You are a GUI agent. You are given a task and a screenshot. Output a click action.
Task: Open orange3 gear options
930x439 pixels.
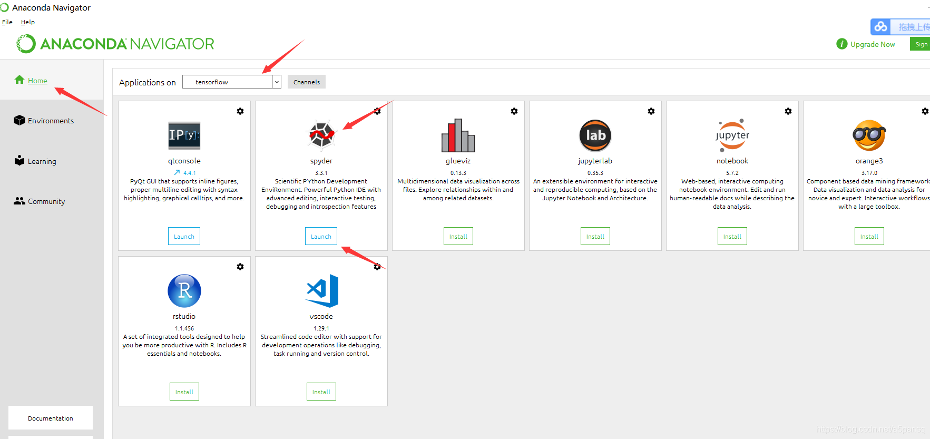[925, 111]
